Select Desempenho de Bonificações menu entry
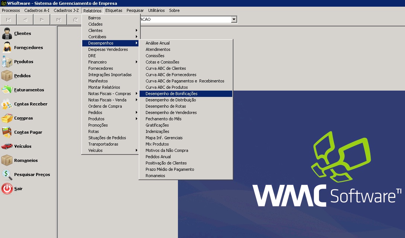The width and height of the screenshot is (405, 238). point(172,94)
